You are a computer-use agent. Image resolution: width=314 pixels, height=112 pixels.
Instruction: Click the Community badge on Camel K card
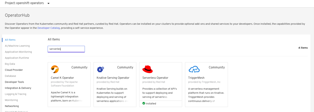79,67
